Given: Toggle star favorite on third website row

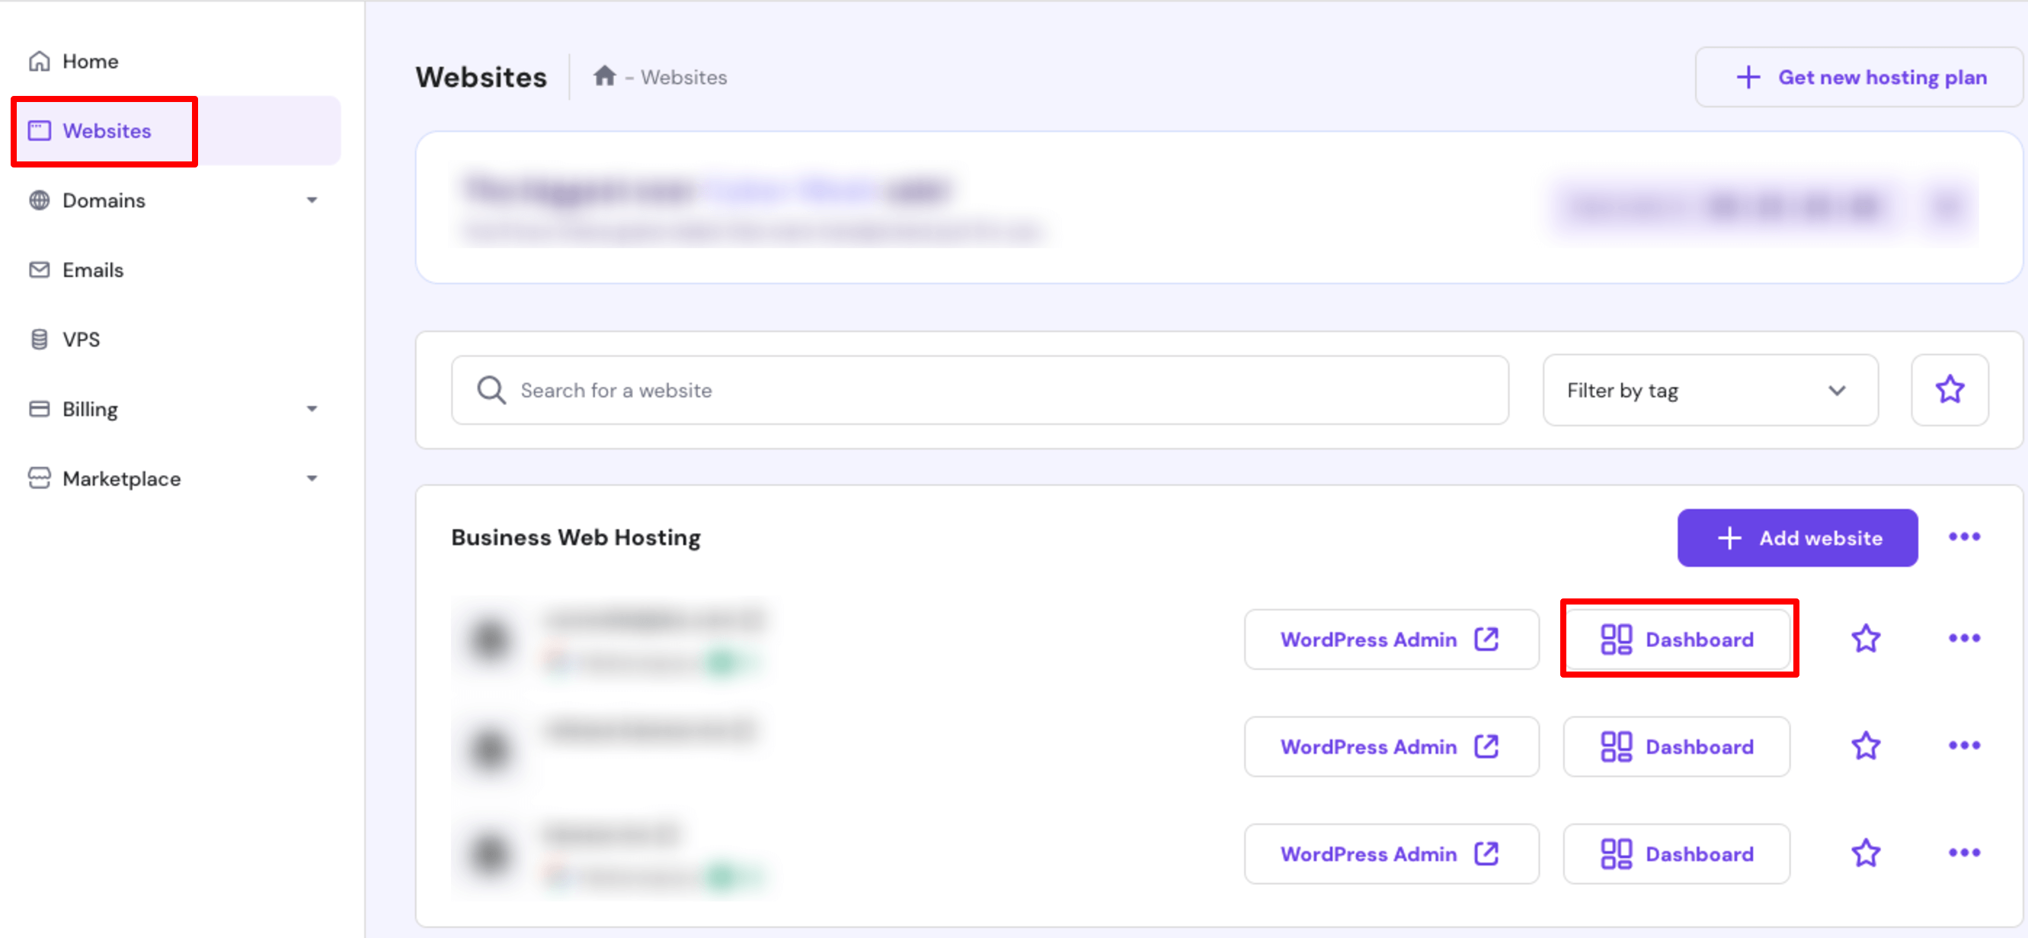Looking at the screenshot, I should click(1866, 853).
